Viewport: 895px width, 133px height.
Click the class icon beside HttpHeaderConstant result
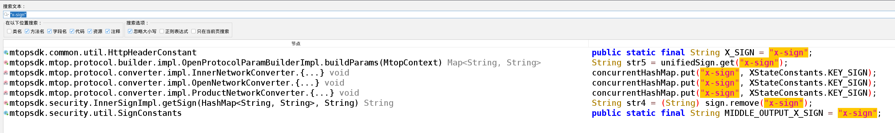(x=6, y=53)
